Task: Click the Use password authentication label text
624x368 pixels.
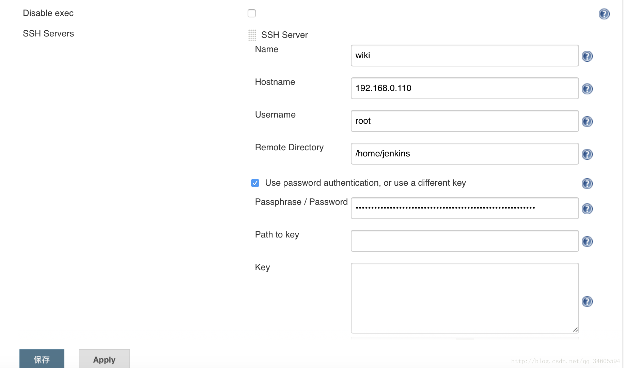Action: pyautogui.click(x=365, y=183)
